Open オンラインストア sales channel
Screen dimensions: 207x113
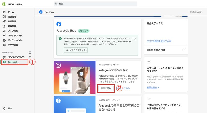pos(16,57)
